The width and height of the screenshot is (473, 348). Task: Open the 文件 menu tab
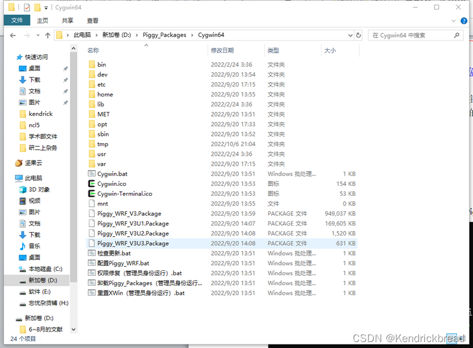(x=17, y=20)
